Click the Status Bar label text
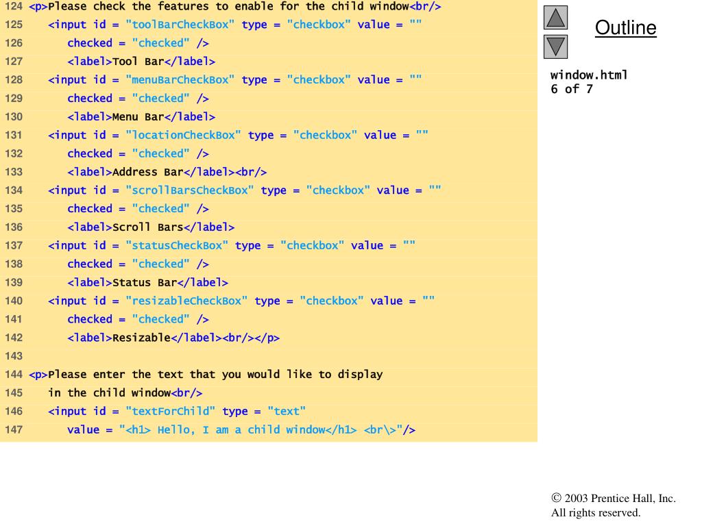The image size is (702, 526). click(x=145, y=283)
